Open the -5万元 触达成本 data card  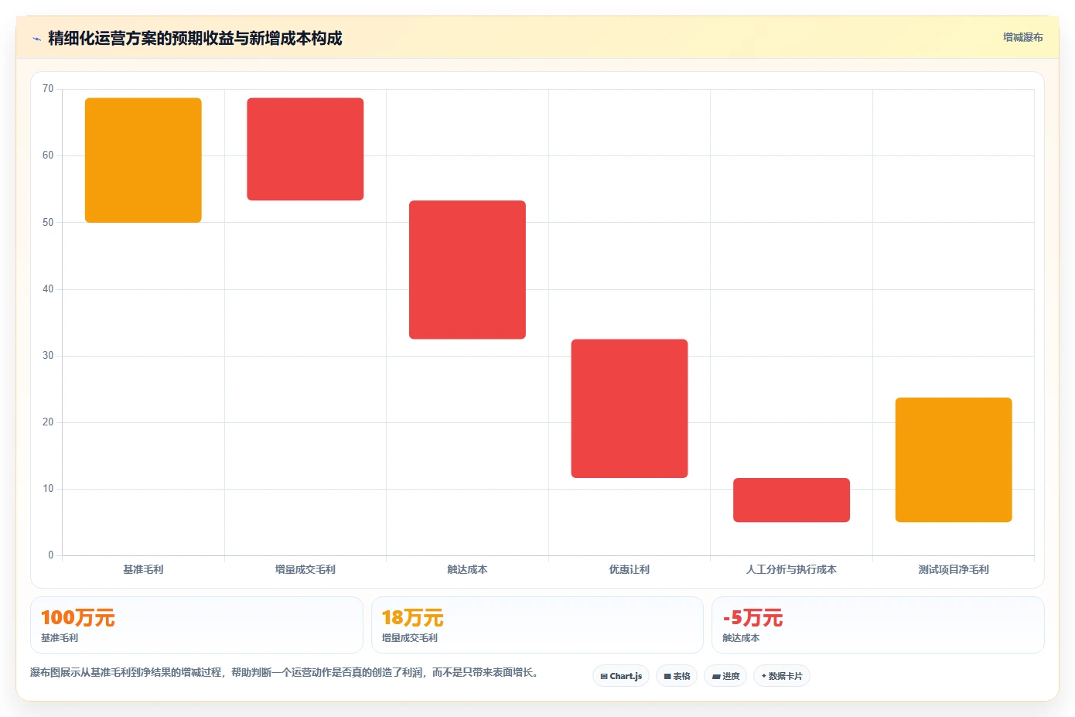click(878, 625)
